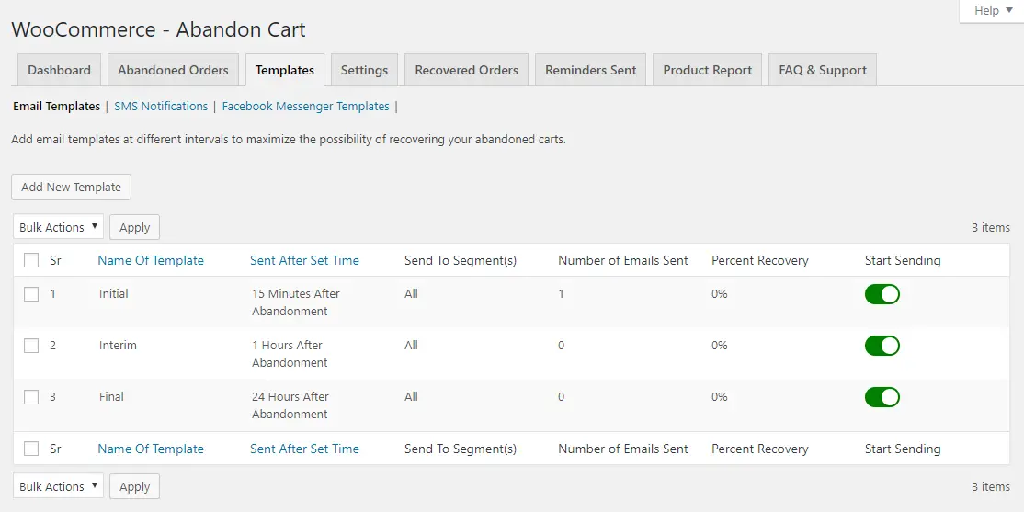This screenshot has width=1024, height=512.
Task: Disable sending for the Initial template
Action: coord(882,294)
